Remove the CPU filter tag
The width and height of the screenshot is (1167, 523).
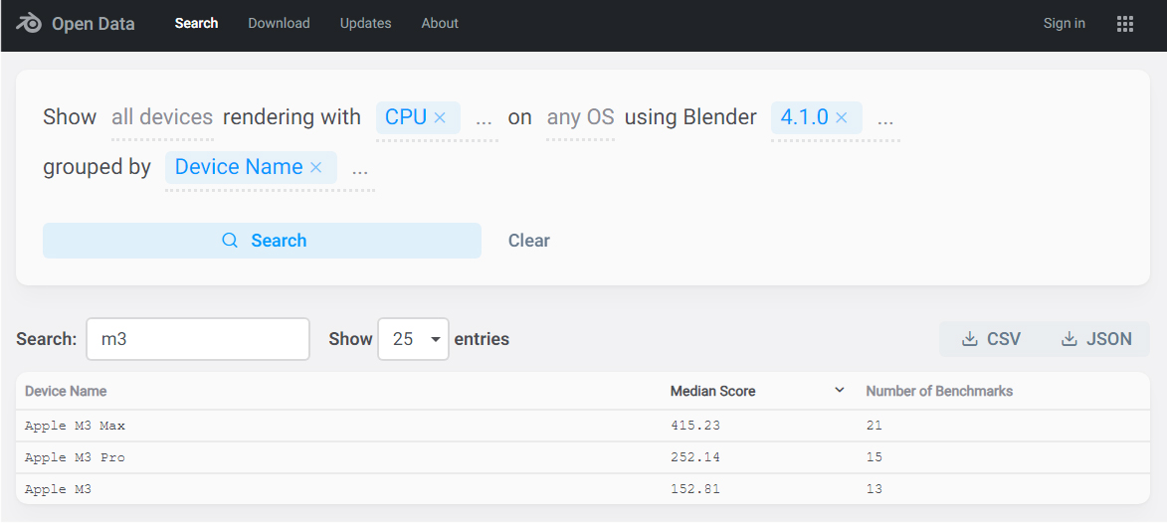[x=440, y=117]
